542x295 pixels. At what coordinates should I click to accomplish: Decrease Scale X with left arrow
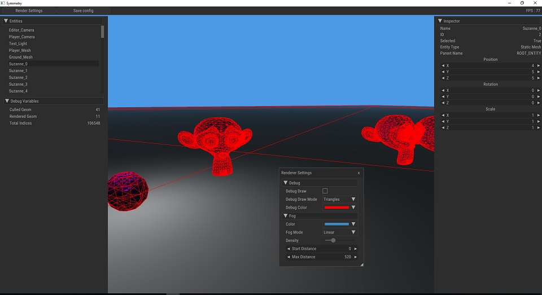click(x=443, y=116)
